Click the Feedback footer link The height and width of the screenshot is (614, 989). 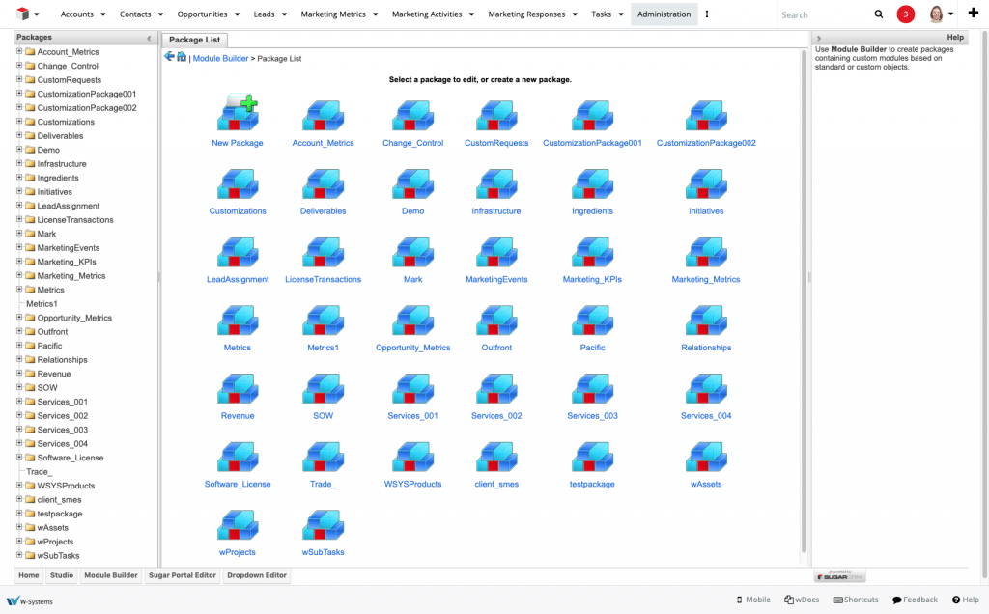point(916,600)
